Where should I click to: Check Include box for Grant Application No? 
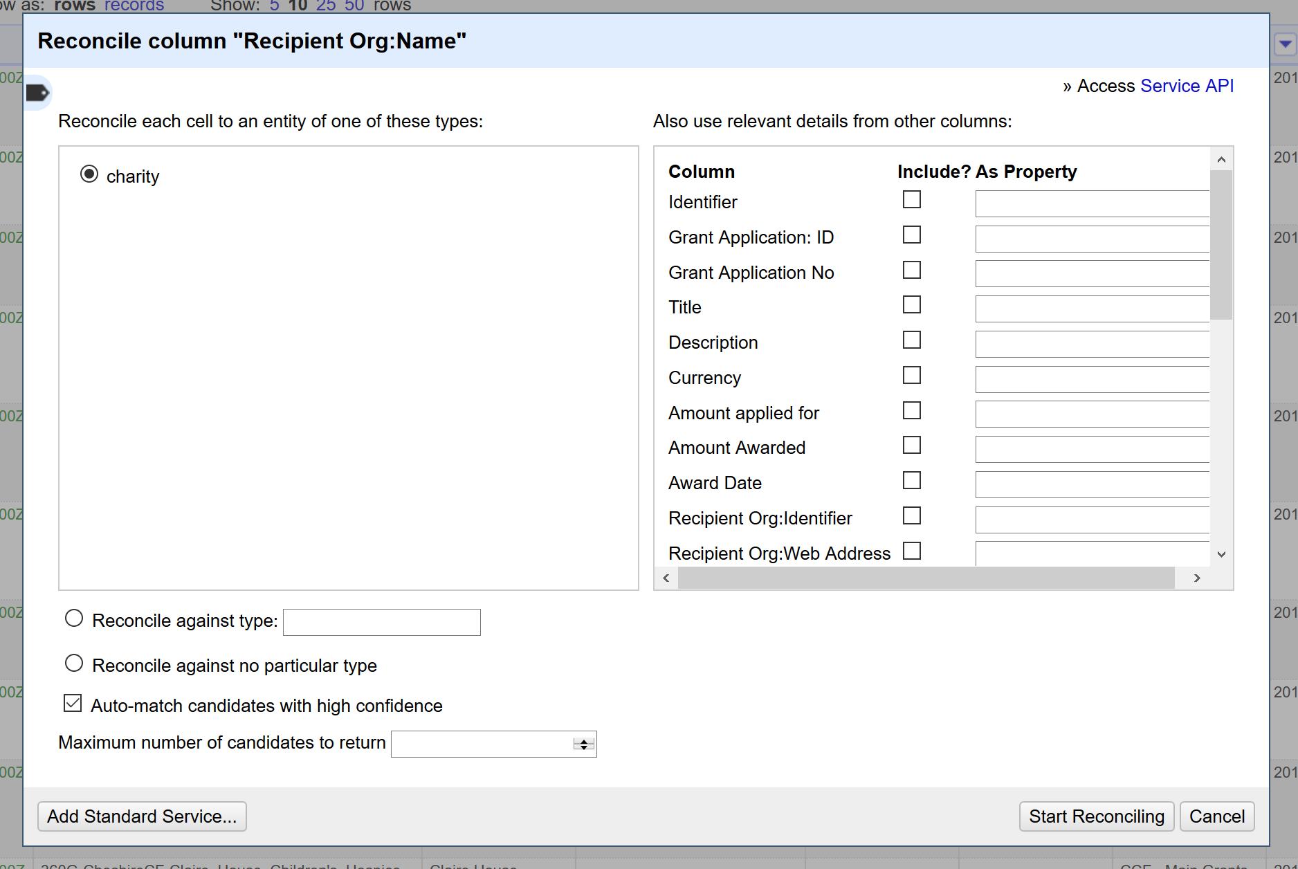(x=912, y=270)
